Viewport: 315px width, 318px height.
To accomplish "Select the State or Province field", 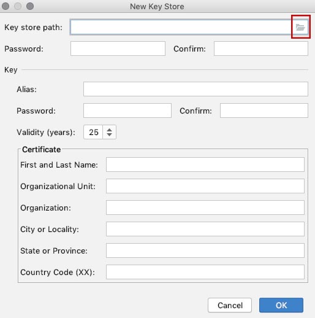I will [205, 250].
